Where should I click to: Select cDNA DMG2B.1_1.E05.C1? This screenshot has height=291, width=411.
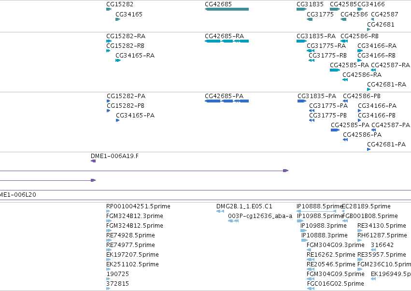244,206
